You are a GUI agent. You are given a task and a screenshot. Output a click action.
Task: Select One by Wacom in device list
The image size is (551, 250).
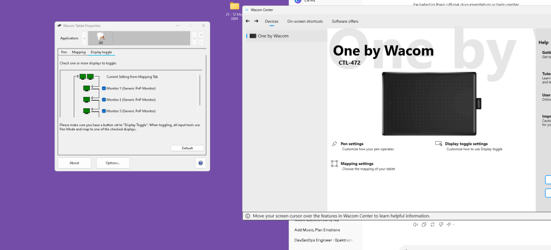287,36
